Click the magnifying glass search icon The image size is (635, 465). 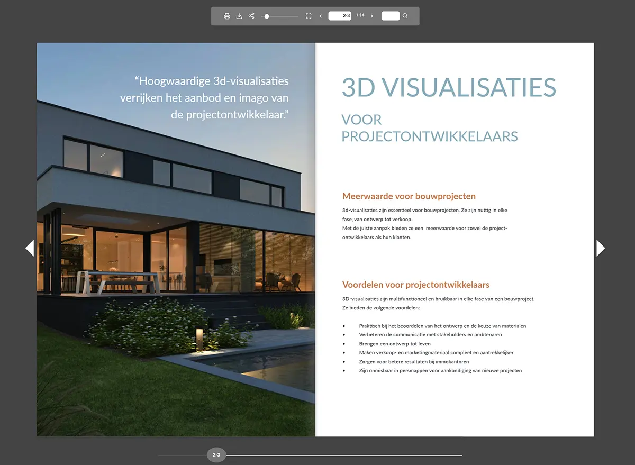pos(405,16)
